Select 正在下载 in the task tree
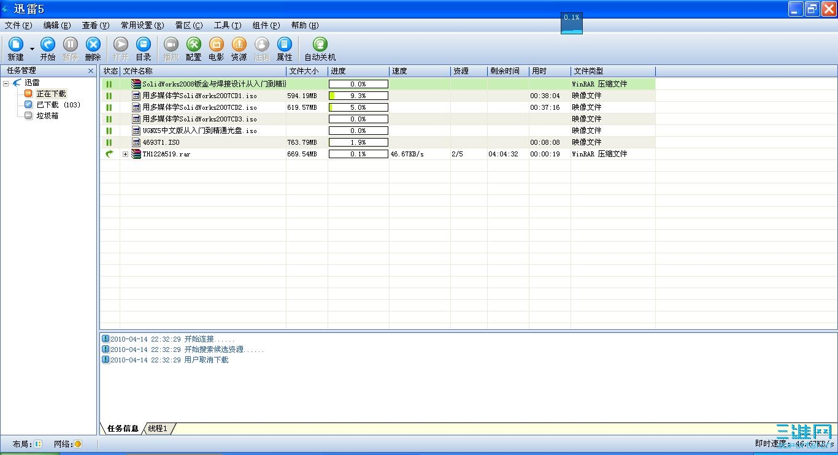The image size is (838, 455). pos(51,94)
